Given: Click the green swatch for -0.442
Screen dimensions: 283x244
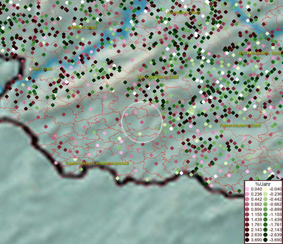Looking at the screenshot, I should (265, 199).
